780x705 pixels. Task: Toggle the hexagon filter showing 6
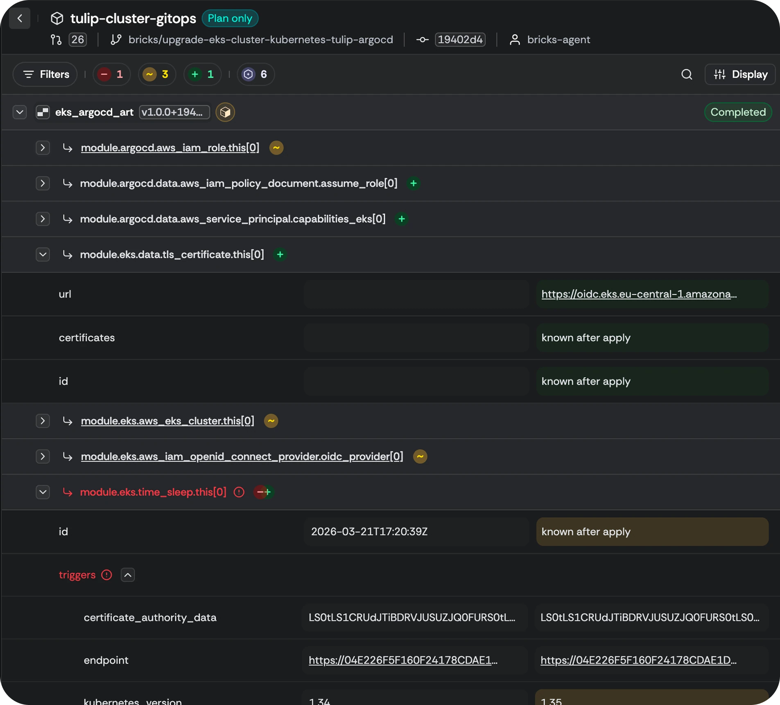255,74
